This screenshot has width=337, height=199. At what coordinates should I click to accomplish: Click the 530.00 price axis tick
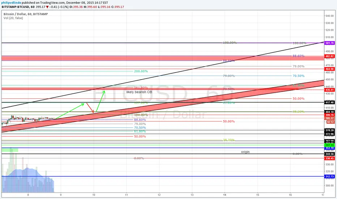click(329, 23)
